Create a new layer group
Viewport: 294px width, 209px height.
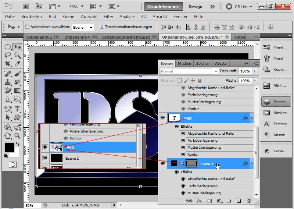229,201
